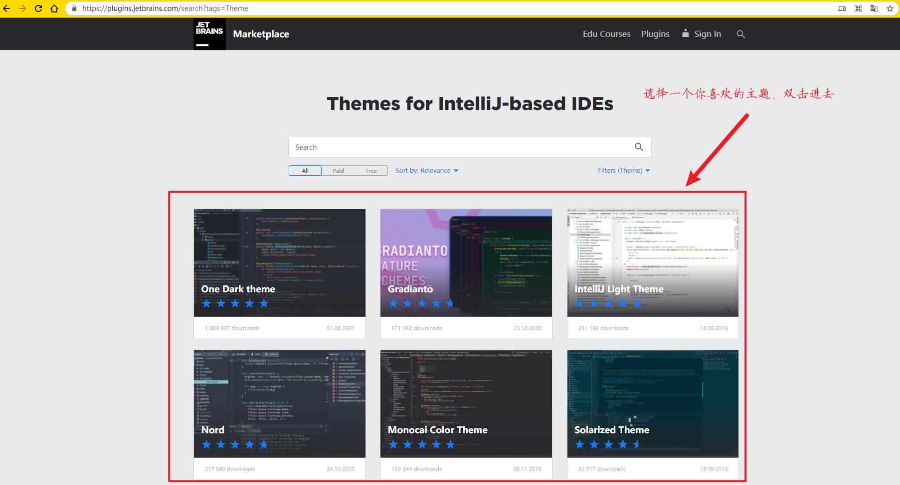Click the QR code icon in address bar
Image resolution: width=900 pixels, height=485 pixels.
click(858, 8)
